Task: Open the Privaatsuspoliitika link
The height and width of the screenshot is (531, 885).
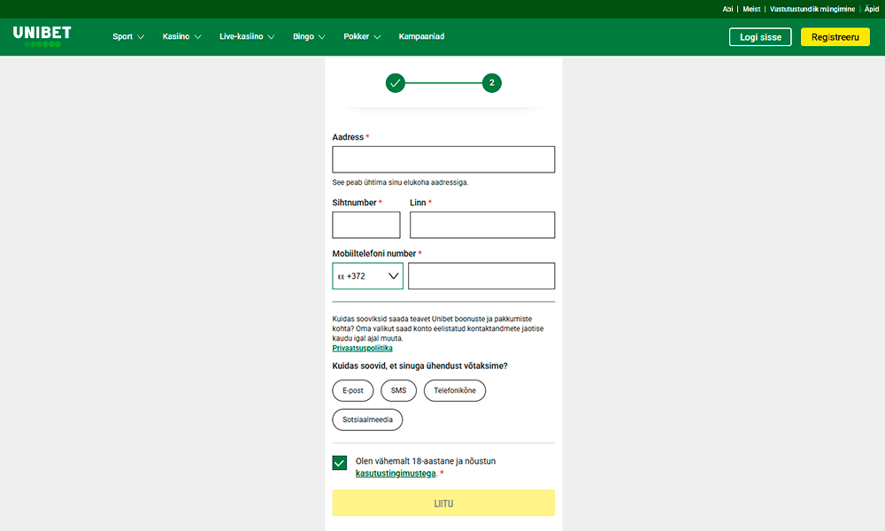Action: pyautogui.click(x=362, y=349)
